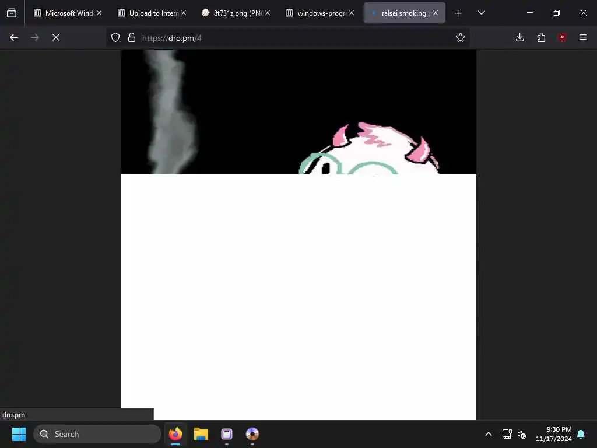This screenshot has height=448, width=597.
Task: Open the disc icon taskbar app
Action: [252, 434]
